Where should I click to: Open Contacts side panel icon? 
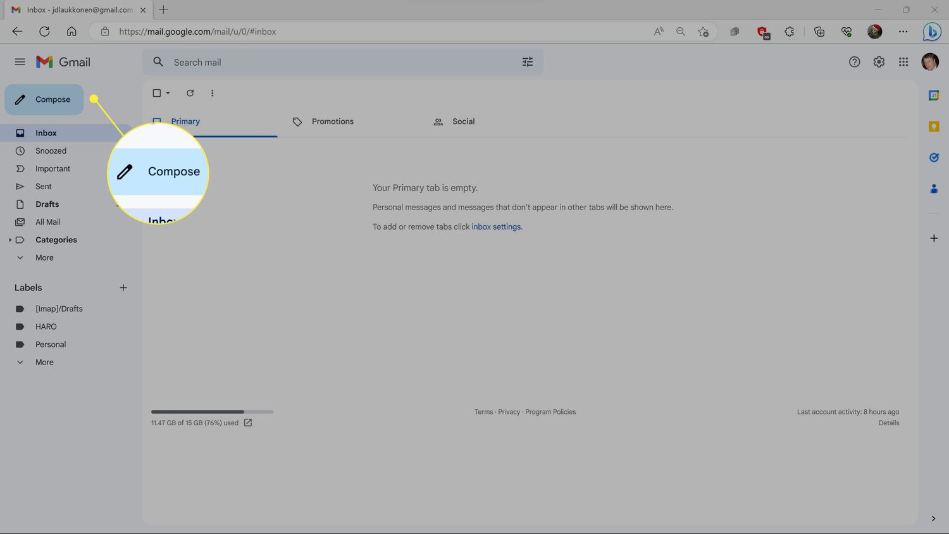(x=933, y=189)
